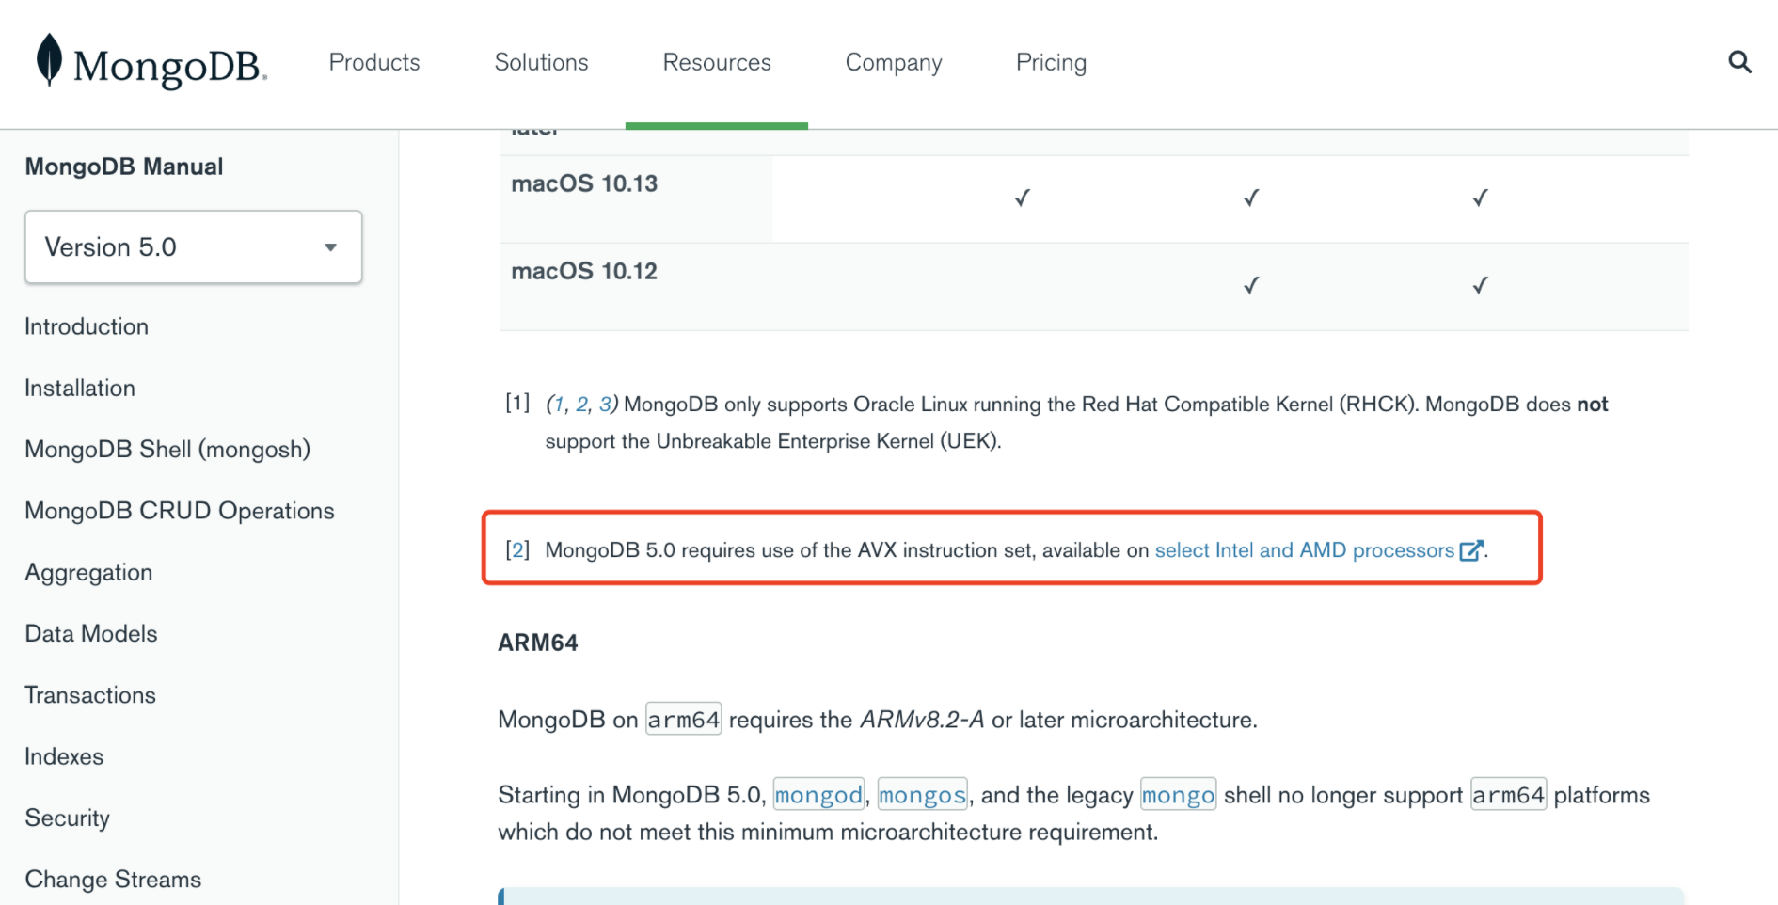Open the Products menu
Image resolution: width=1778 pixels, height=905 pixels.
[x=374, y=62]
